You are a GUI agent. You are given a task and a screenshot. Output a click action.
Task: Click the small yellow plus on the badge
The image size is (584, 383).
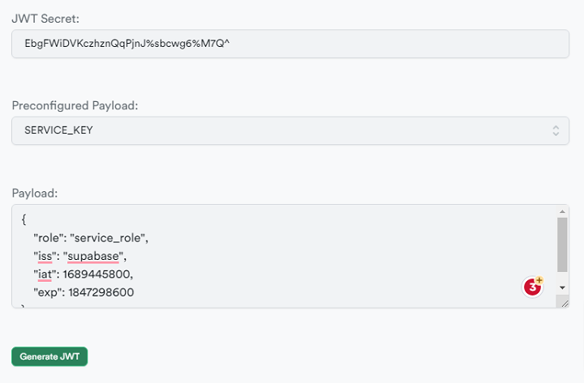point(539,280)
